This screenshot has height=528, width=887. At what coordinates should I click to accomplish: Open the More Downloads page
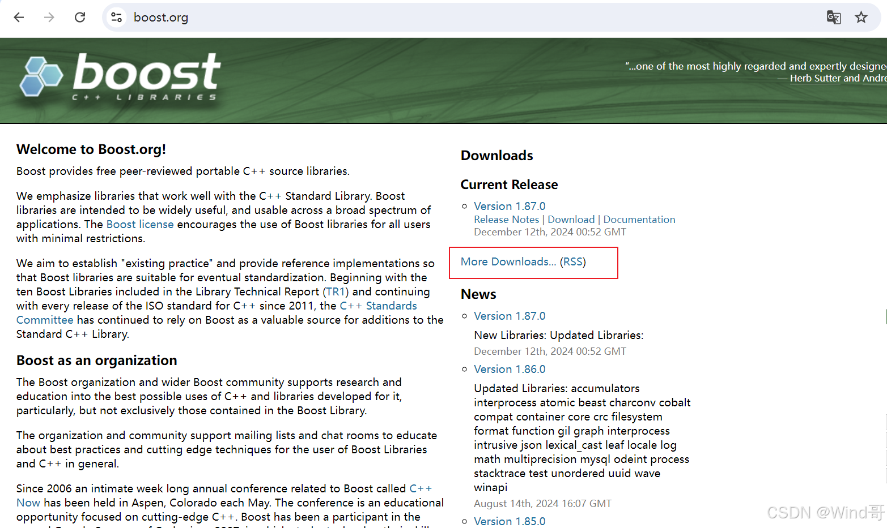pyautogui.click(x=507, y=261)
